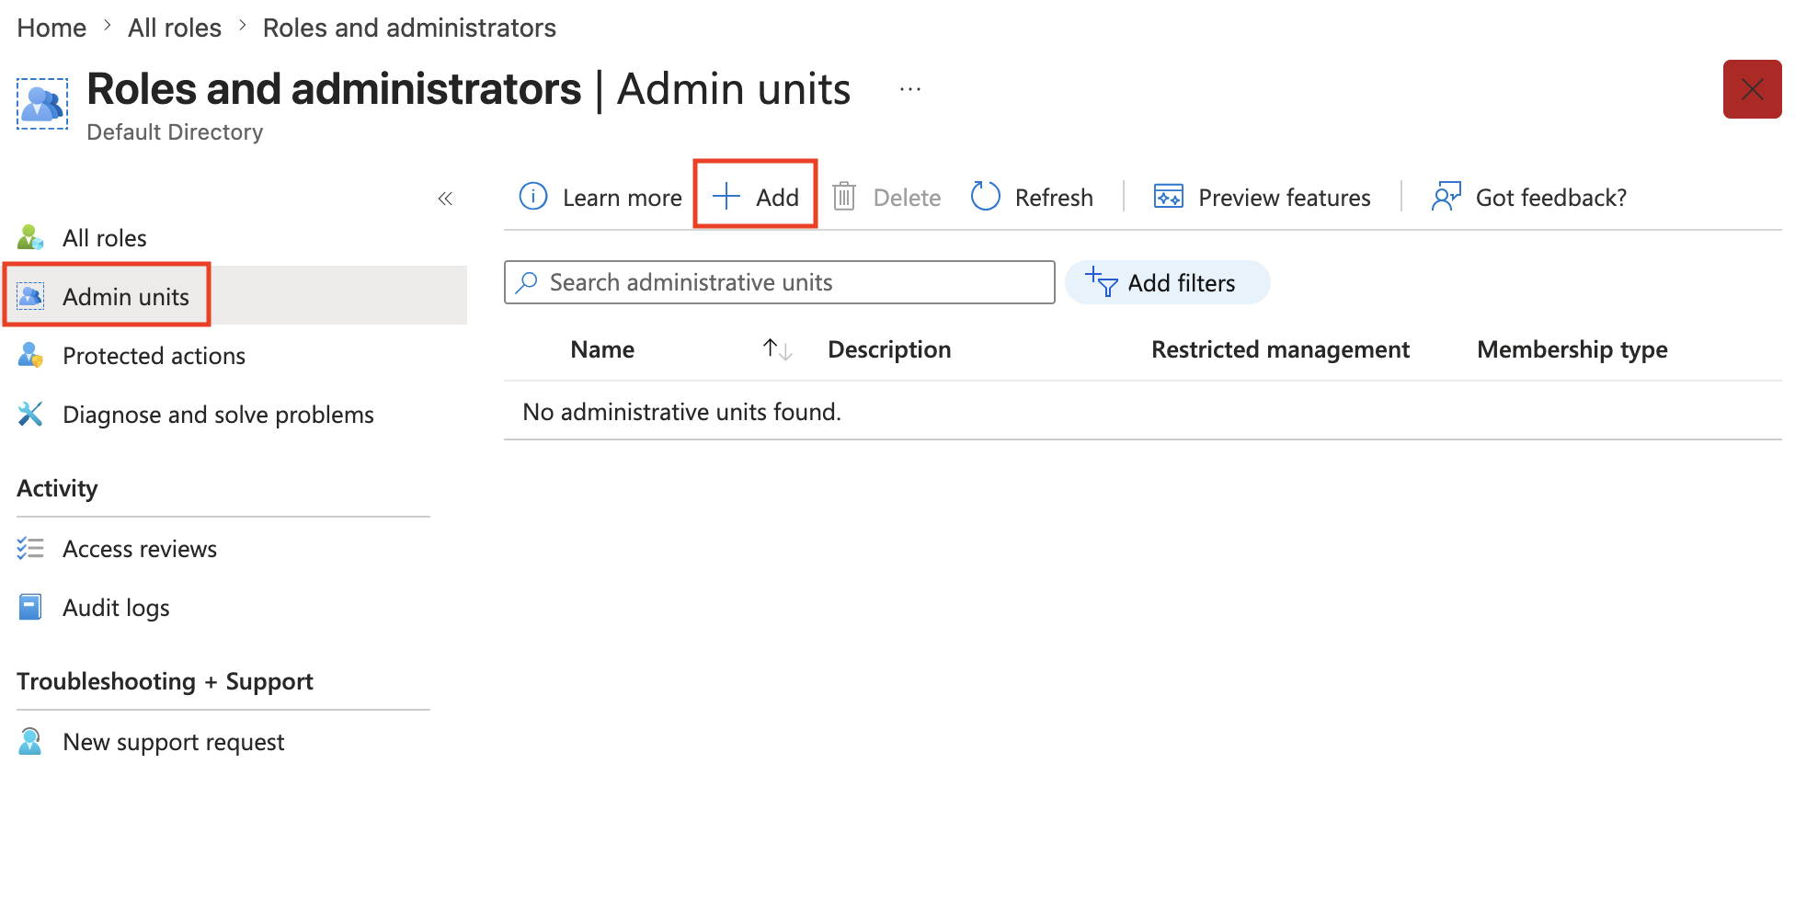Select the Admin units sidebar icon
1795x912 pixels.
[30, 296]
